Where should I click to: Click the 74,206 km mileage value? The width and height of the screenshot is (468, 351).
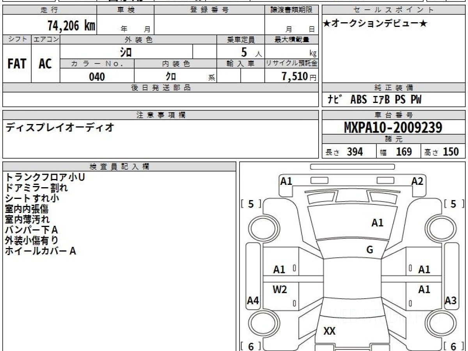[x=71, y=25]
